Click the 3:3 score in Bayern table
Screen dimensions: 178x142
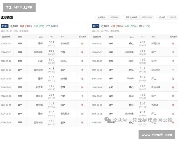tap(142, 51)
